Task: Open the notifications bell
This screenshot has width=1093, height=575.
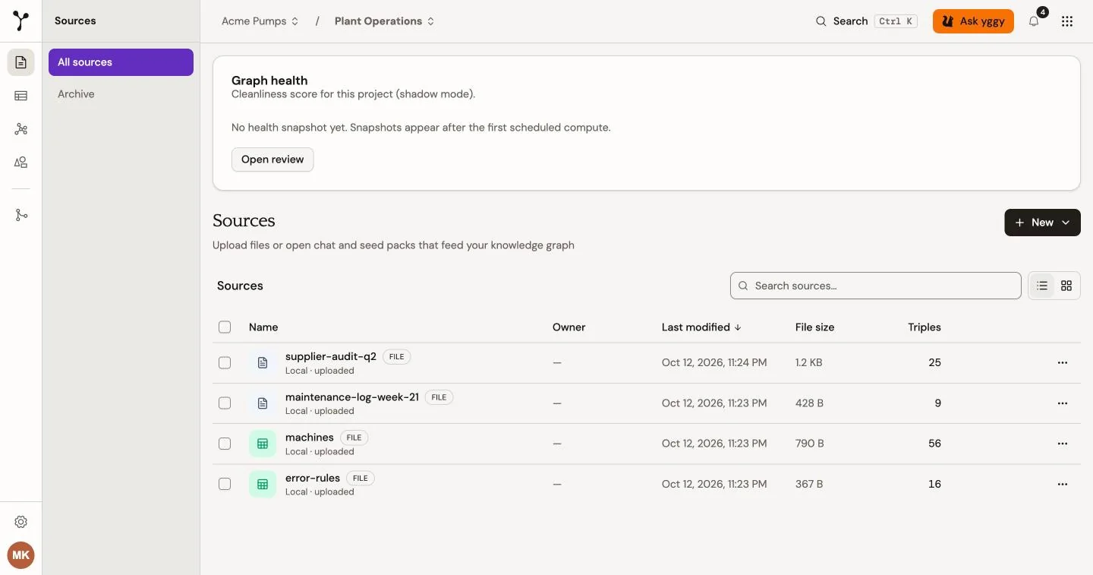Action: [1034, 21]
